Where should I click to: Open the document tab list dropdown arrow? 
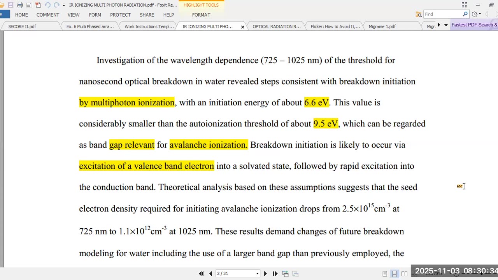(x=446, y=25)
